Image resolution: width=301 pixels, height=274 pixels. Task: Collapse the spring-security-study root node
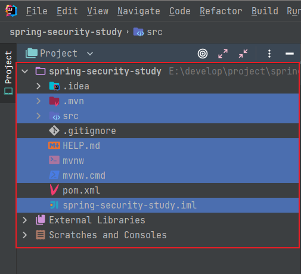[x=25, y=71]
